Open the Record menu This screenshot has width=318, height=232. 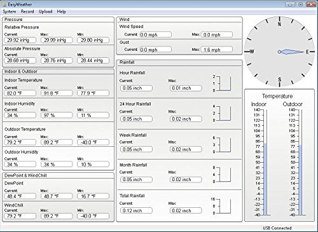(27, 11)
